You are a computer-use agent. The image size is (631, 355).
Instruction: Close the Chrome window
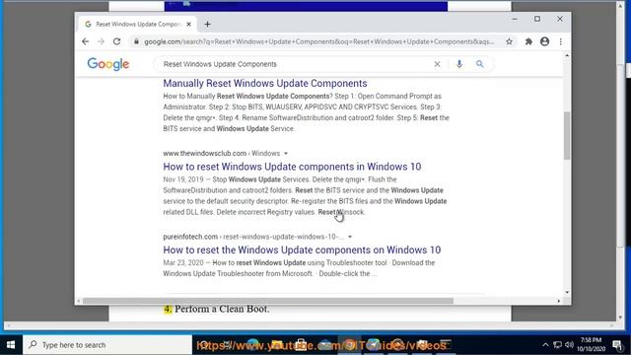560,19
